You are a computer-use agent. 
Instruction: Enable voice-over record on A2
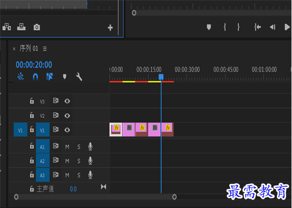[90, 161]
